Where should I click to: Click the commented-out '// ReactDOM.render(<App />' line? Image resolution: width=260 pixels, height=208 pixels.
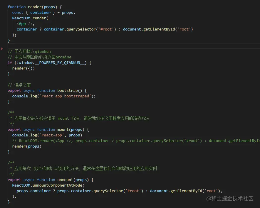click(136, 141)
